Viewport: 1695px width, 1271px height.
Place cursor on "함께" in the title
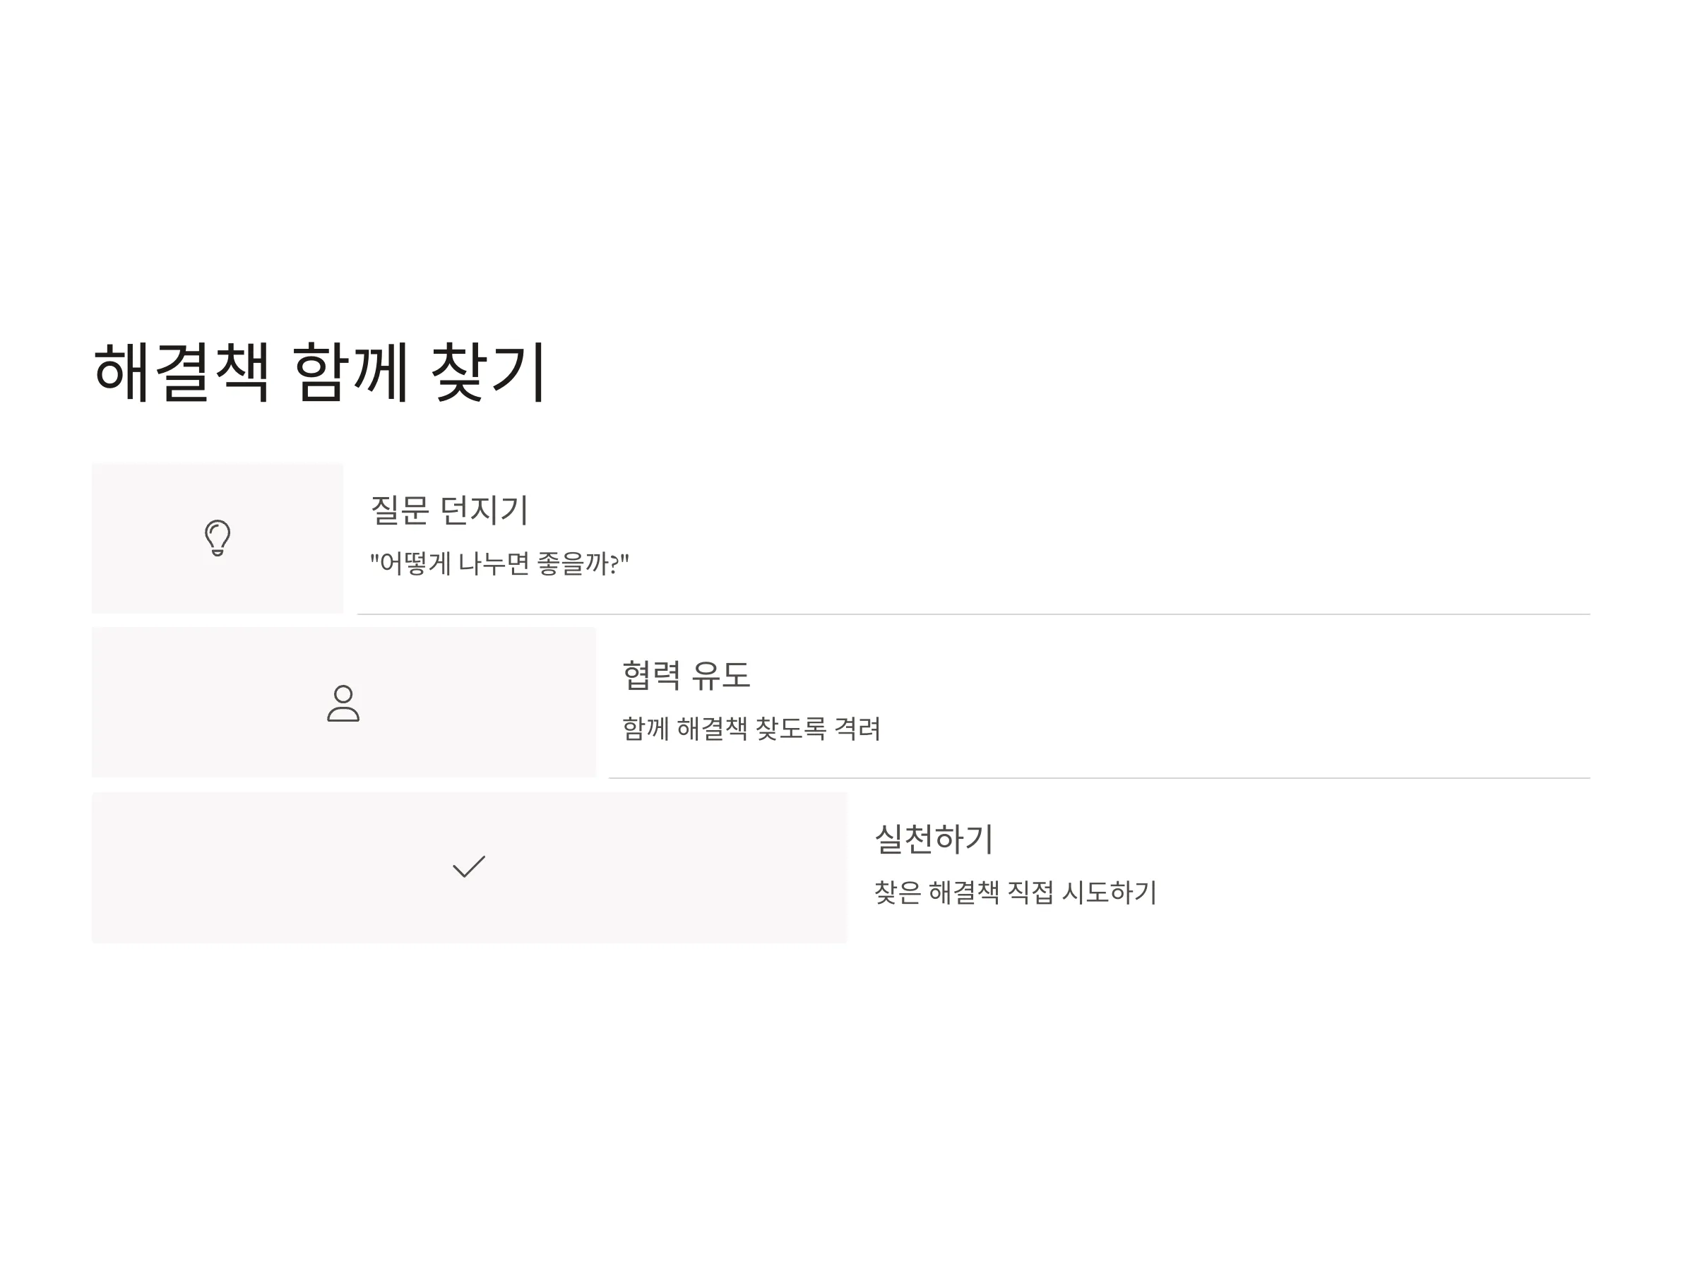point(350,372)
